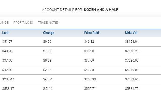The height and width of the screenshot is (103, 161).
Task: Sort by the Last column header
Action: (x=5, y=33)
